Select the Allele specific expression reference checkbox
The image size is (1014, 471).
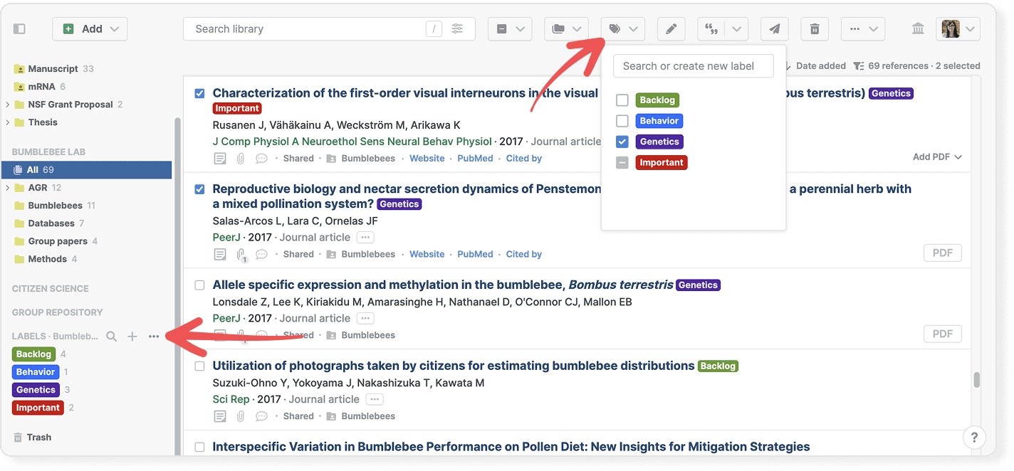(199, 285)
